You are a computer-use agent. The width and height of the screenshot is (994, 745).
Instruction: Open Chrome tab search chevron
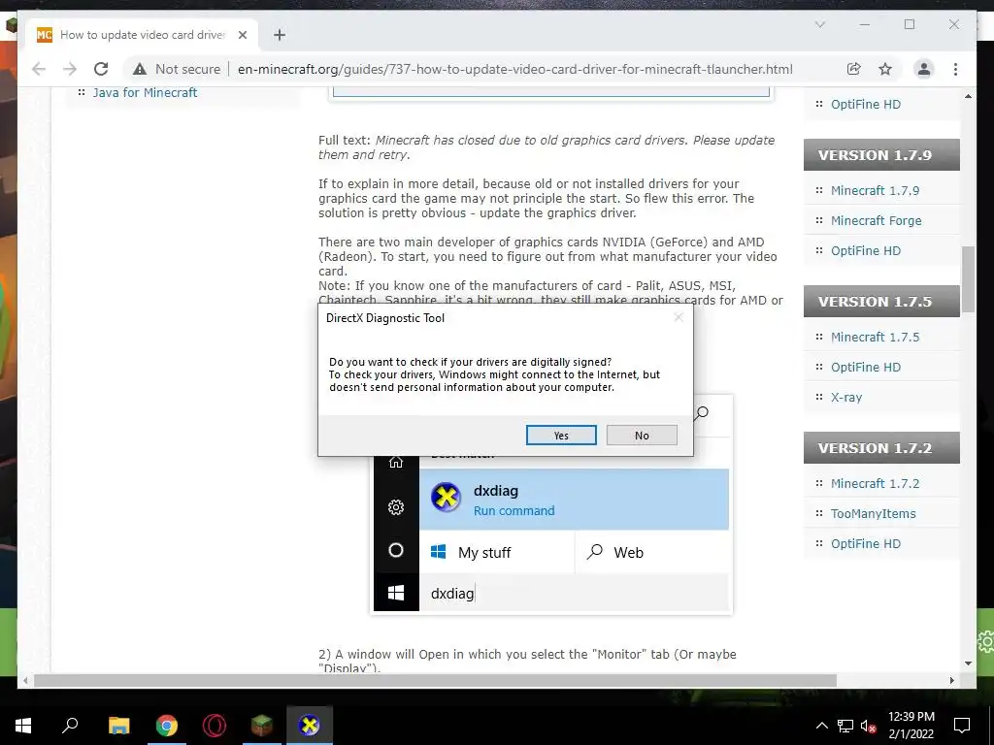click(819, 24)
